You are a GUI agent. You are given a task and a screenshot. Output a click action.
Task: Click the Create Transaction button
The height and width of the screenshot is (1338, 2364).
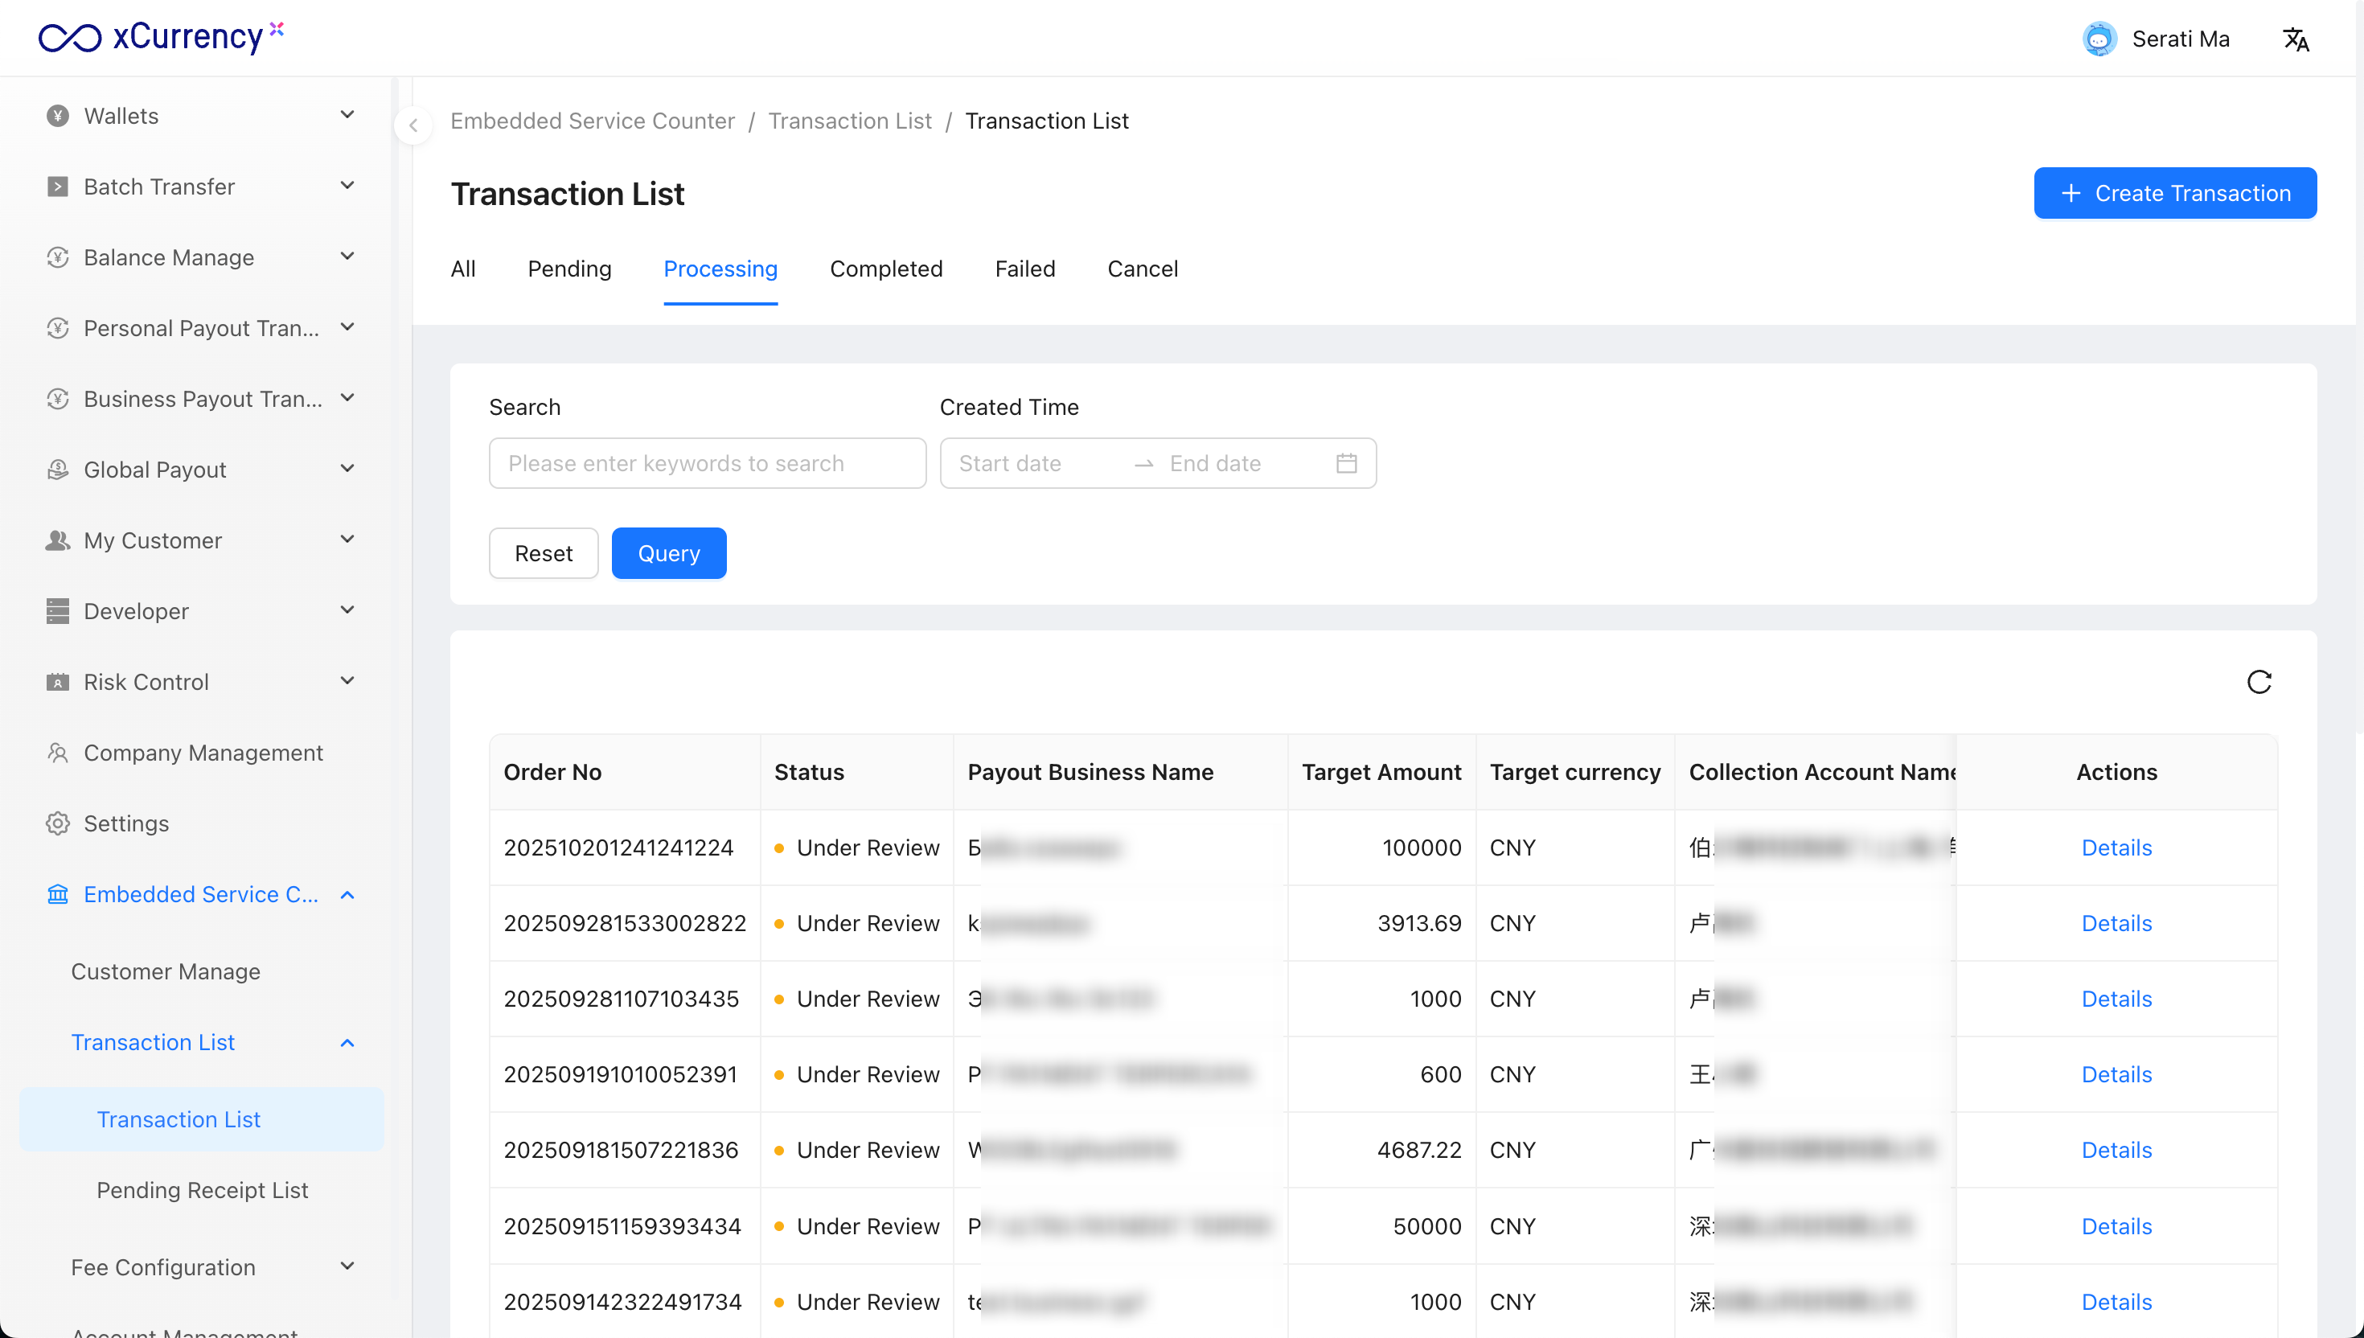pyautogui.click(x=2173, y=193)
